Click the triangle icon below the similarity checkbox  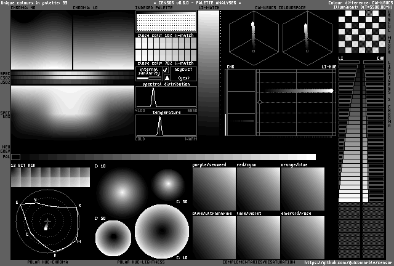[x=166, y=78]
